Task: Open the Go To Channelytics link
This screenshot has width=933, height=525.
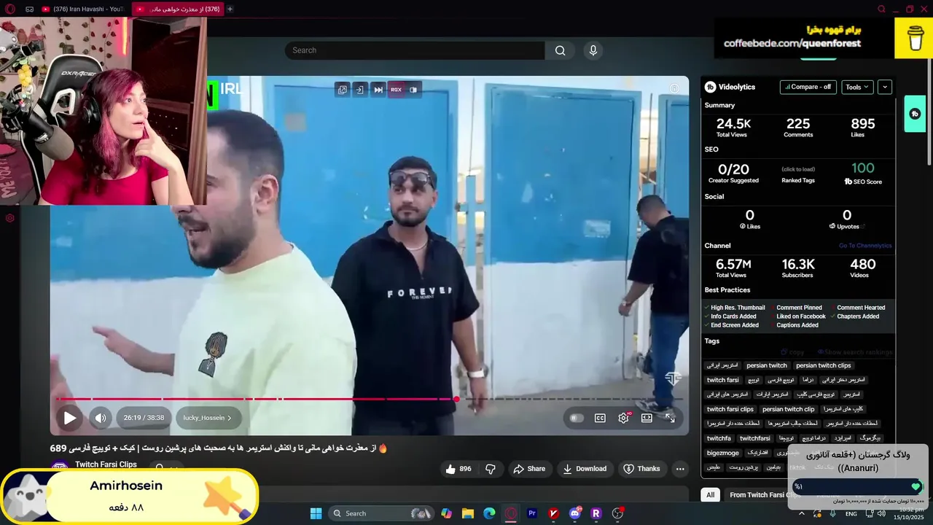Action: tap(865, 246)
